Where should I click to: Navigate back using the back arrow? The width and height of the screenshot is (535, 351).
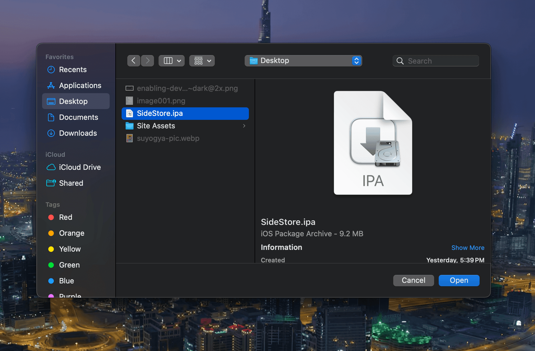point(134,60)
